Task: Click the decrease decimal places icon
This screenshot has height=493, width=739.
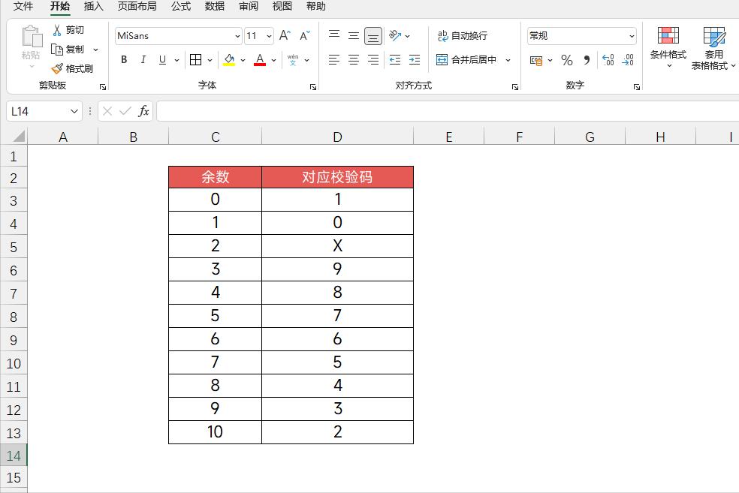Action: pyautogui.click(x=628, y=60)
